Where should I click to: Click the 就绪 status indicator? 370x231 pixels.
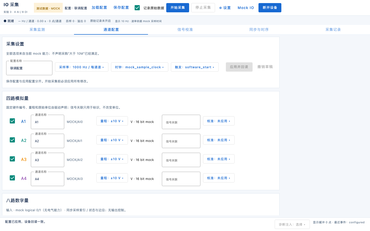(9, 21)
